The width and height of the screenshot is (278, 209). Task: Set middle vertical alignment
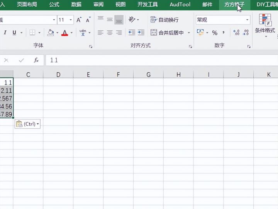pyautogui.click(x=110, y=20)
